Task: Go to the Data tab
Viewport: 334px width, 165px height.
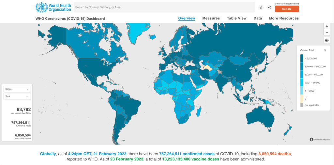Action: click(258, 19)
